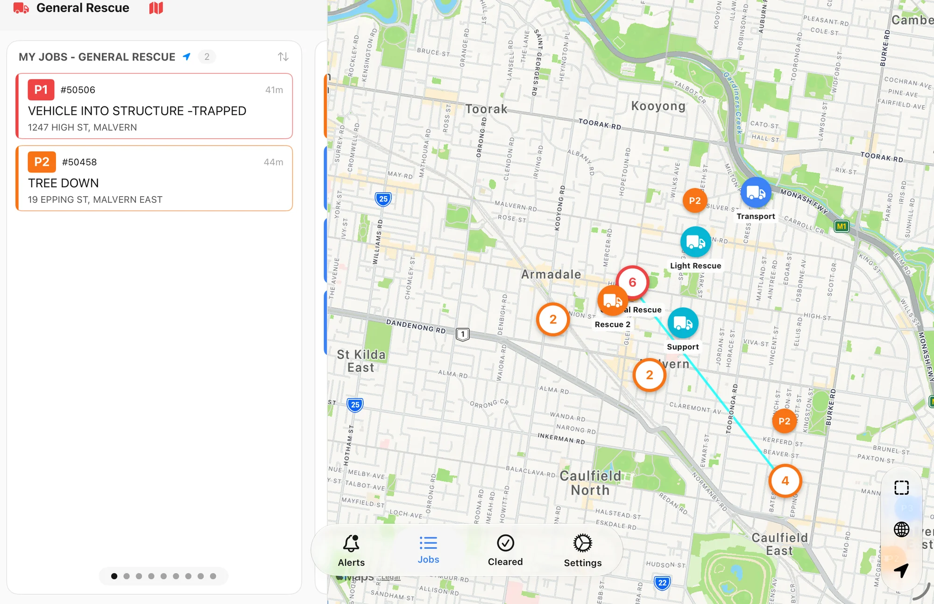Click the P1 priority badge on #50506
Image resolution: width=934 pixels, height=604 pixels.
(x=41, y=90)
